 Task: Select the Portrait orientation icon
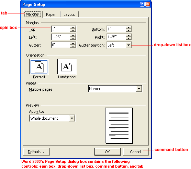39,67
